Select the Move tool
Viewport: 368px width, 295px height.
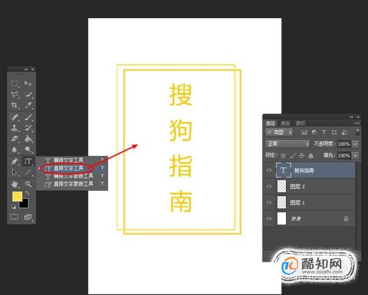[x=28, y=83]
